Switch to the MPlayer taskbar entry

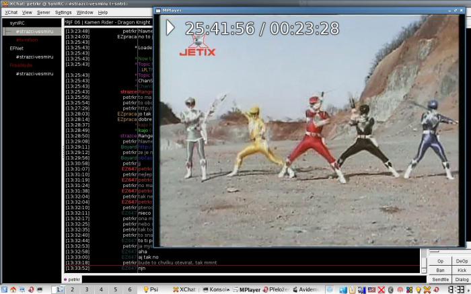coord(247,289)
